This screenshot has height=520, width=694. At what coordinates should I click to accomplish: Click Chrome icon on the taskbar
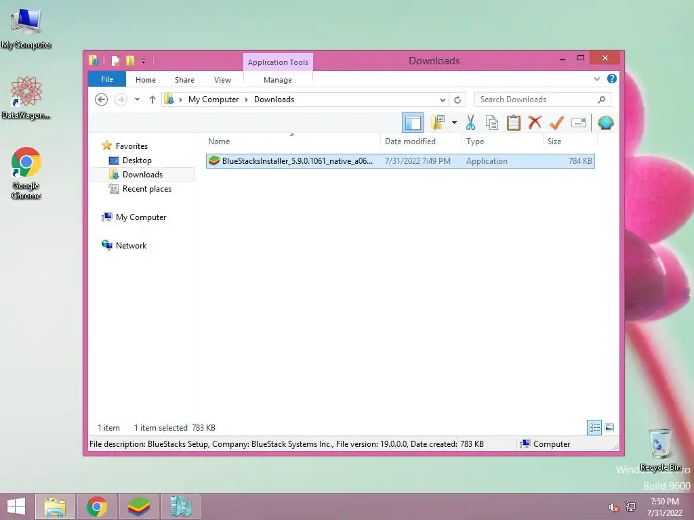click(x=96, y=506)
